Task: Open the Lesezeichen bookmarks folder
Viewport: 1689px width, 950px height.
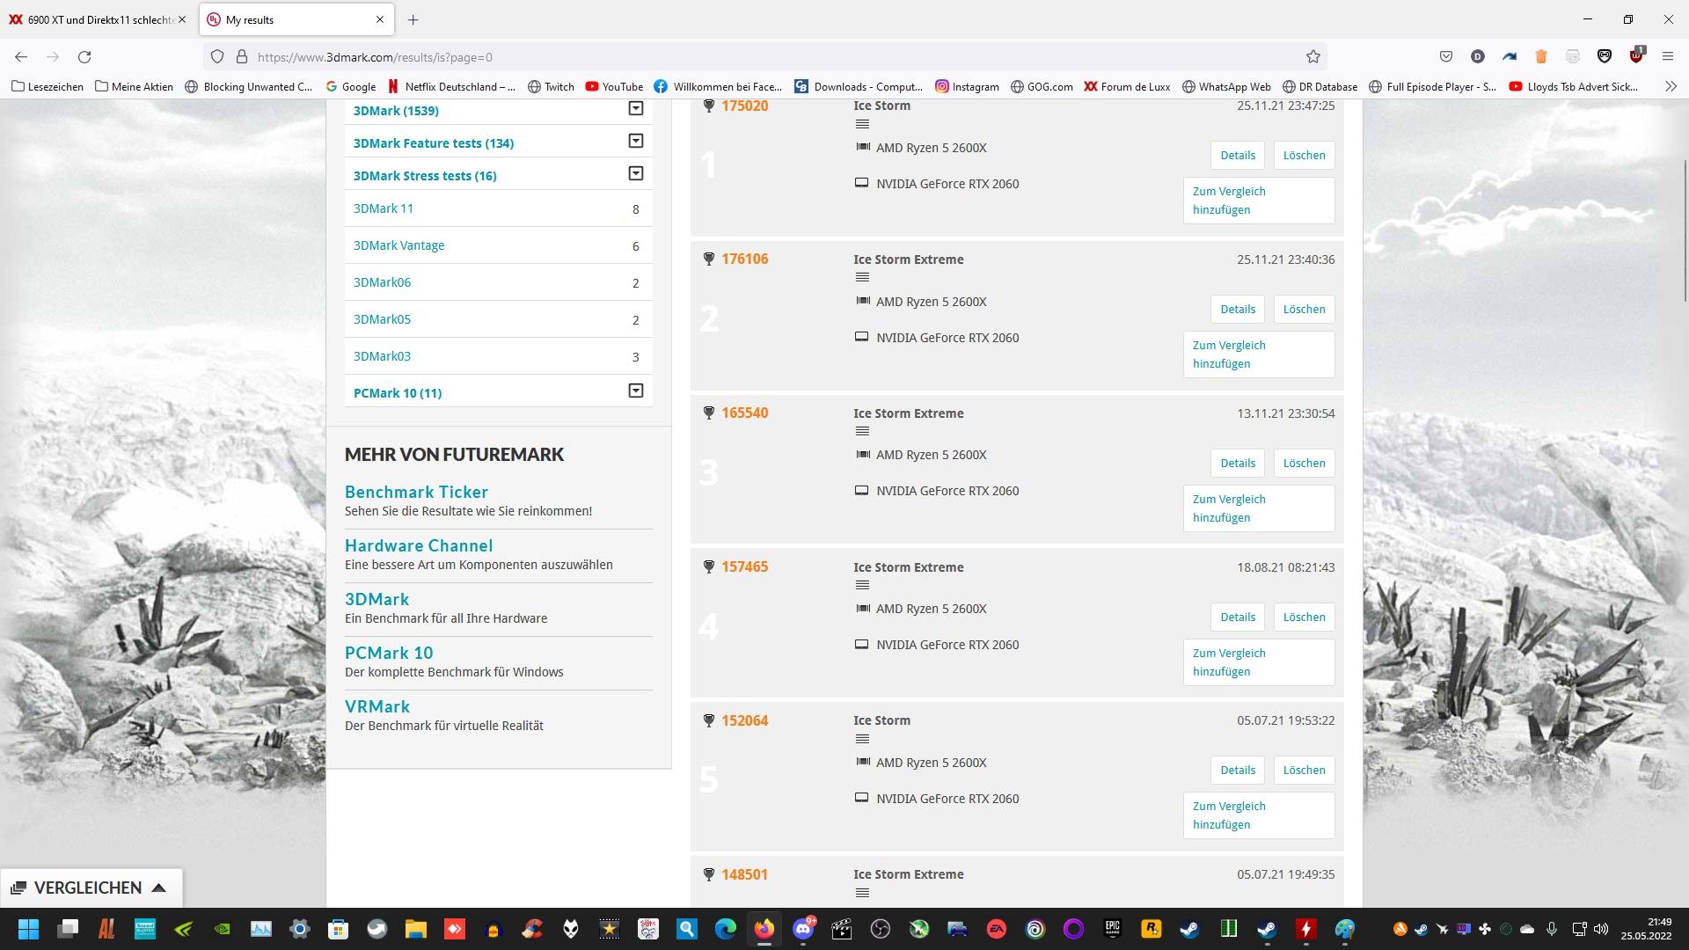Action: click(48, 86)
